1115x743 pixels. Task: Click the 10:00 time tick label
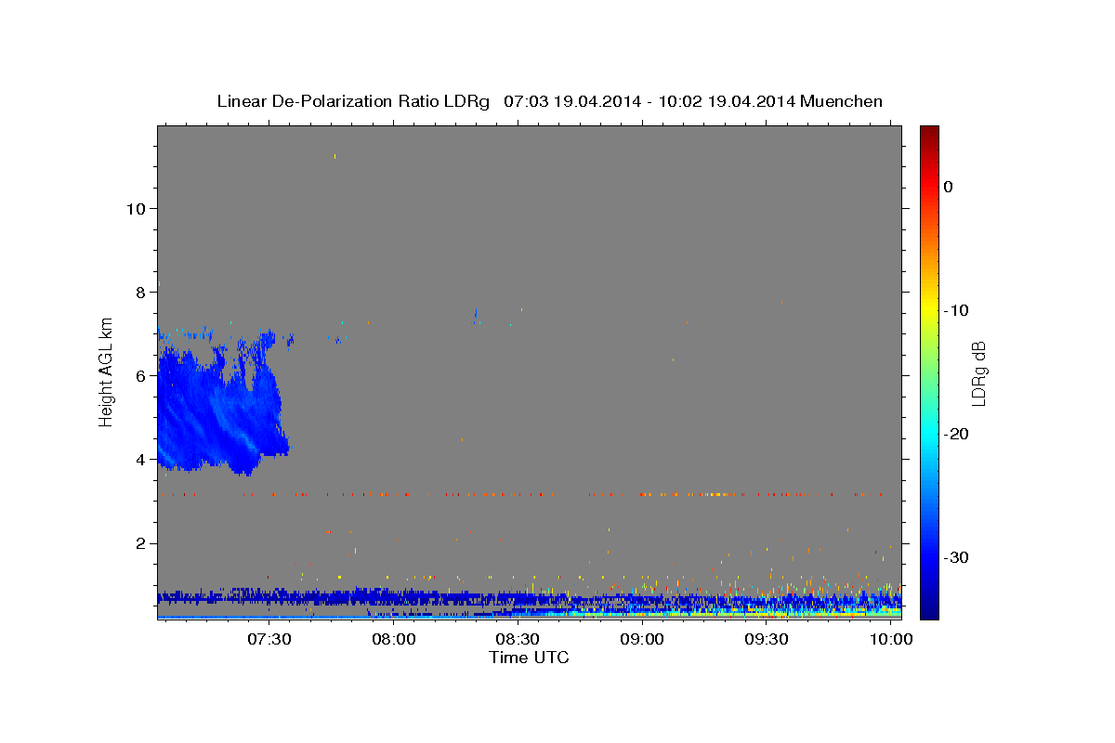pos(892,640)
